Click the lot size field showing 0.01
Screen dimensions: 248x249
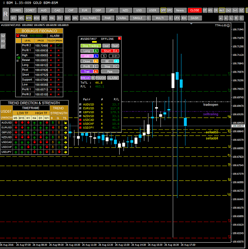tap(114, 56)
